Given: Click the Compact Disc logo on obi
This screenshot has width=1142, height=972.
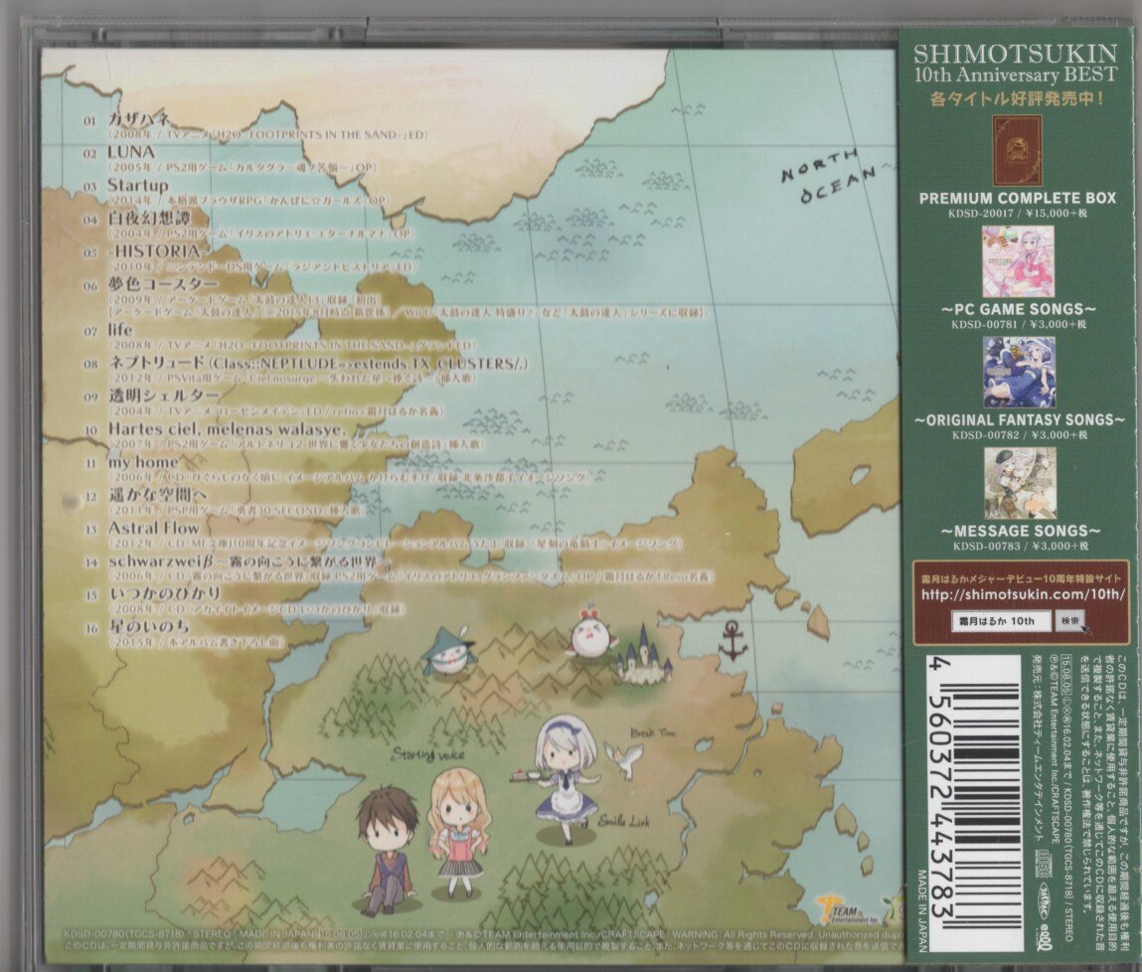Looking at the screenshot, I should [x=1043, y=865].
